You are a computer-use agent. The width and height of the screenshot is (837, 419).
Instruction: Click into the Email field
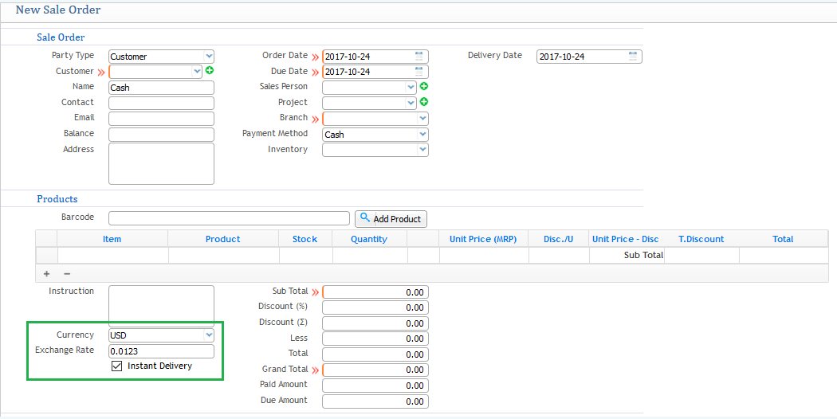pyautogui.click(x=161, y=119)
